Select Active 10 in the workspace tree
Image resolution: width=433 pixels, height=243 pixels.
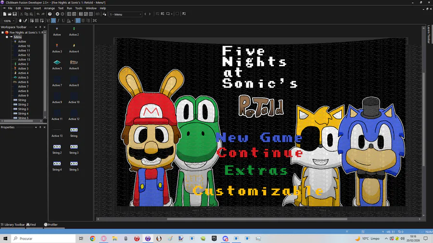click(x=24, y=46)
